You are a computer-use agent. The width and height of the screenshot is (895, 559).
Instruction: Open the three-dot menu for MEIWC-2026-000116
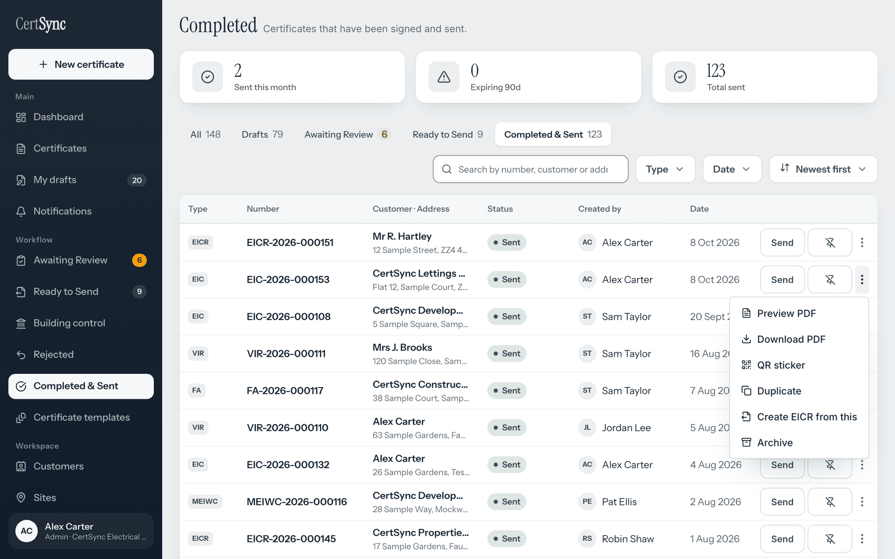click(862, 502)
